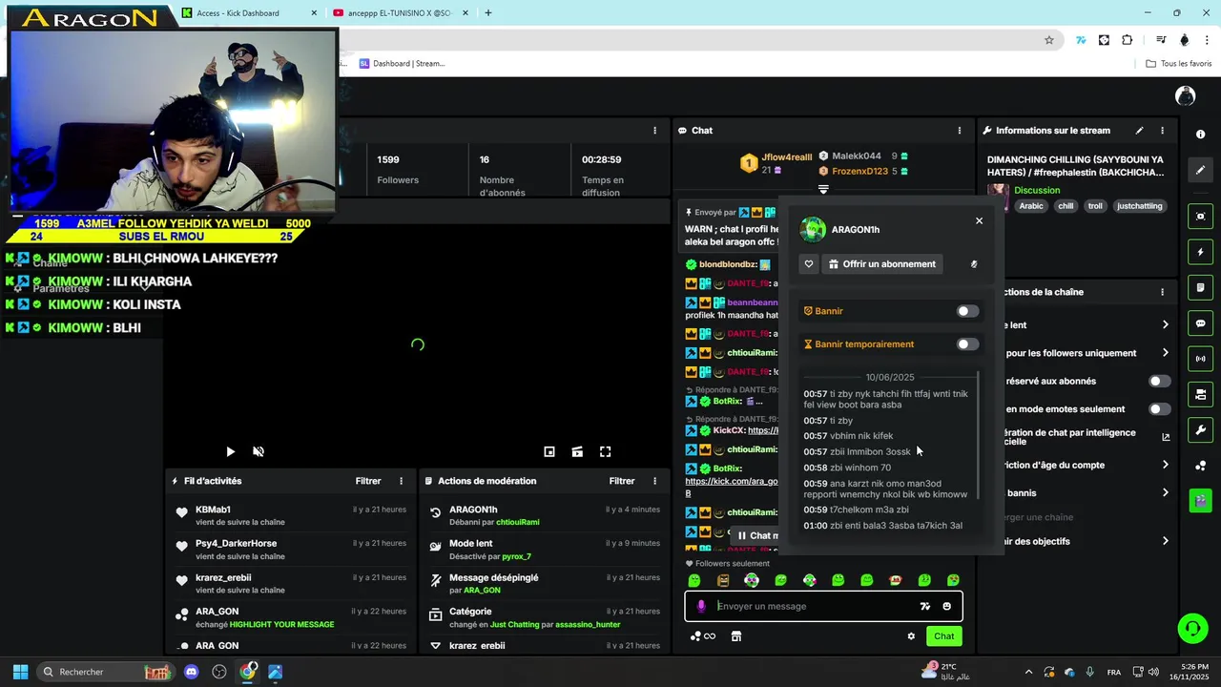Unmute the stream preview audio
This screenshot has height=687, width=1221.
[x=258, y=451]
